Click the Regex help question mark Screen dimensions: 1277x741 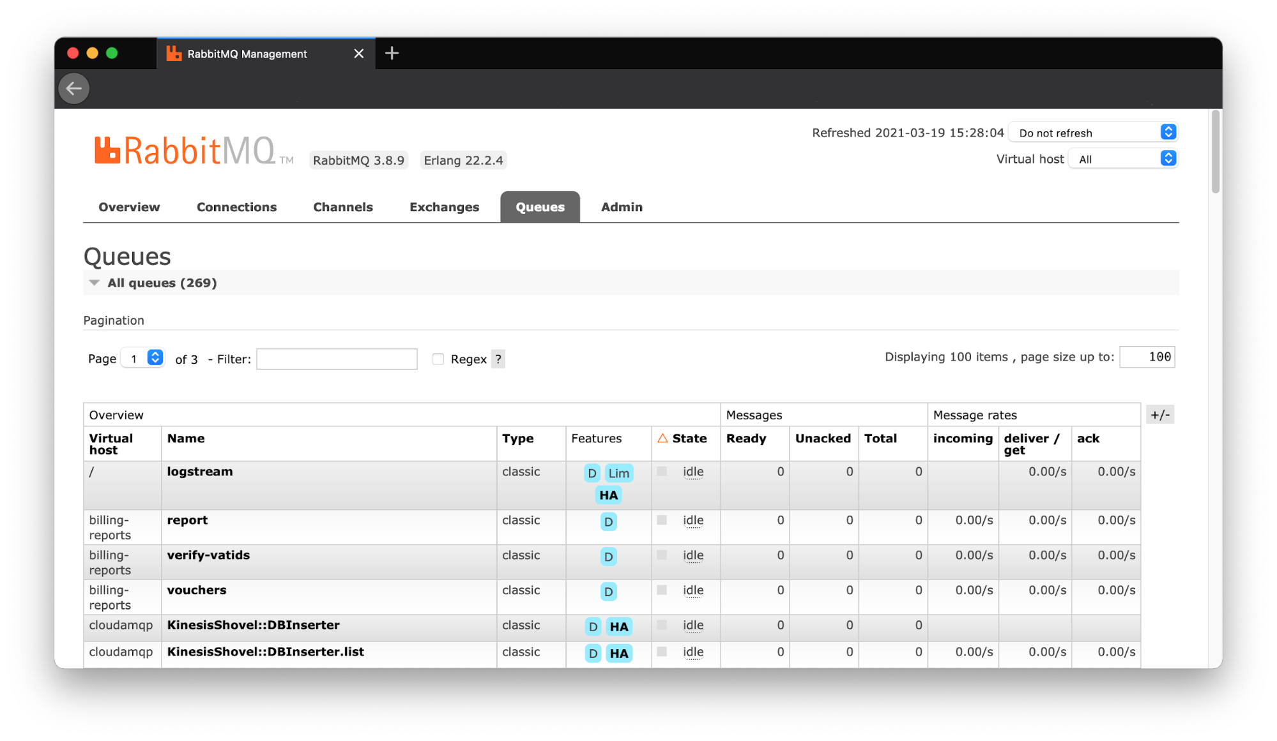[498, 359]
